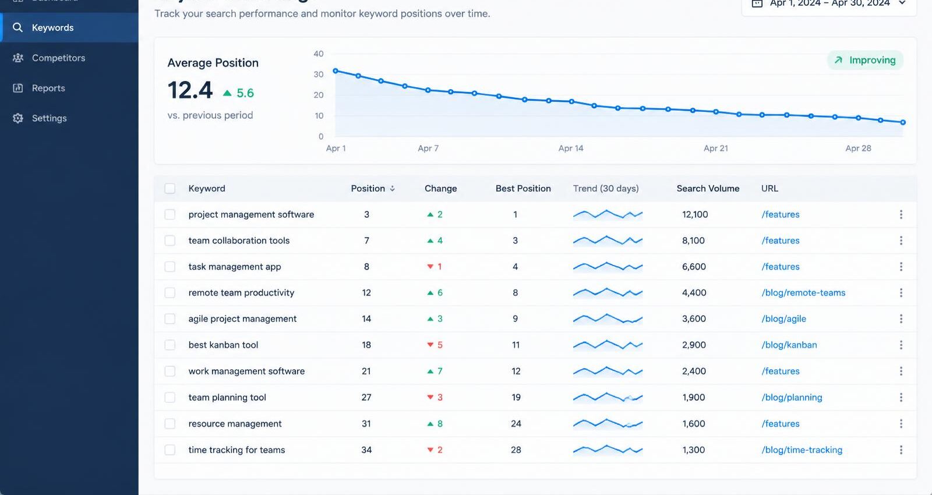The image size is (932, 495).
Task: Click the Reports icon in sidebar
Action: point(18,88)
